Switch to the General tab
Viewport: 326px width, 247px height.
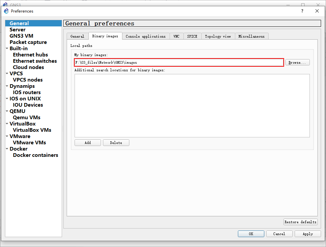click(x=77, y=36)
